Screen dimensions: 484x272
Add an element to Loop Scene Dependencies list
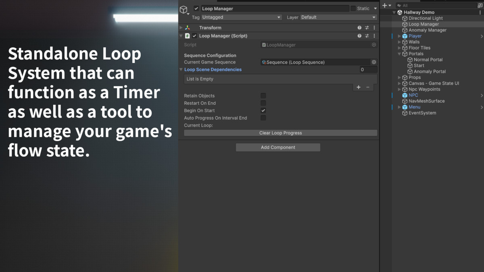click(359, 87)
